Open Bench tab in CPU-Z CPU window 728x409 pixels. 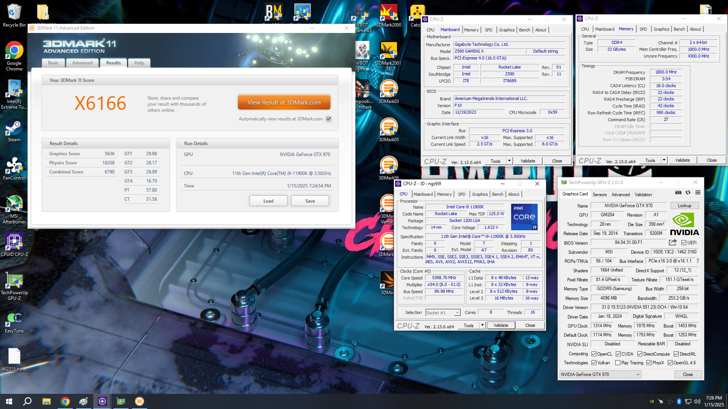(497, 194)
